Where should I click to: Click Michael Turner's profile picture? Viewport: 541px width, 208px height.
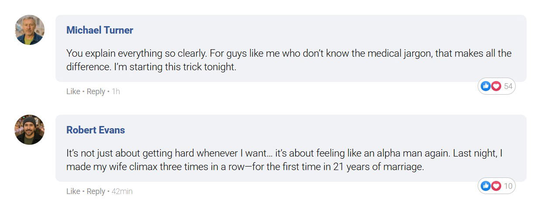pos(30,30)
